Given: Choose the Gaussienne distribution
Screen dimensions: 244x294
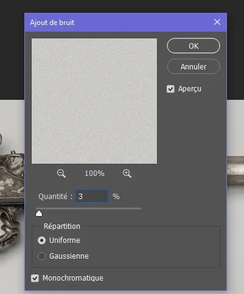Looking at the screenshot, I should click(41, 256).
